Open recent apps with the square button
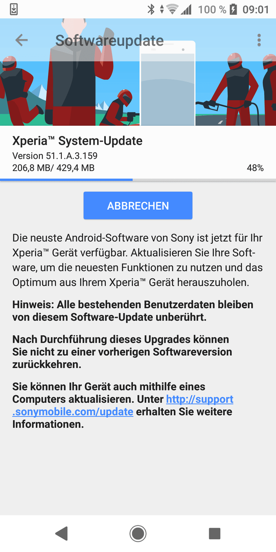 tap(214, 534)
